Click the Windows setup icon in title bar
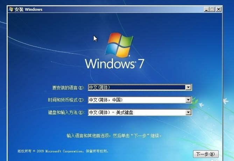 pos(11,9)
